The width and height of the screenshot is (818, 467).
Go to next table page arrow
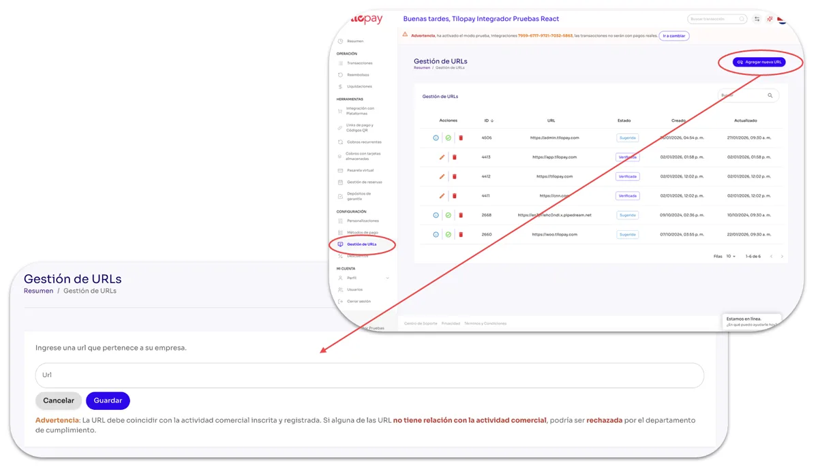(x=782, y=257)
